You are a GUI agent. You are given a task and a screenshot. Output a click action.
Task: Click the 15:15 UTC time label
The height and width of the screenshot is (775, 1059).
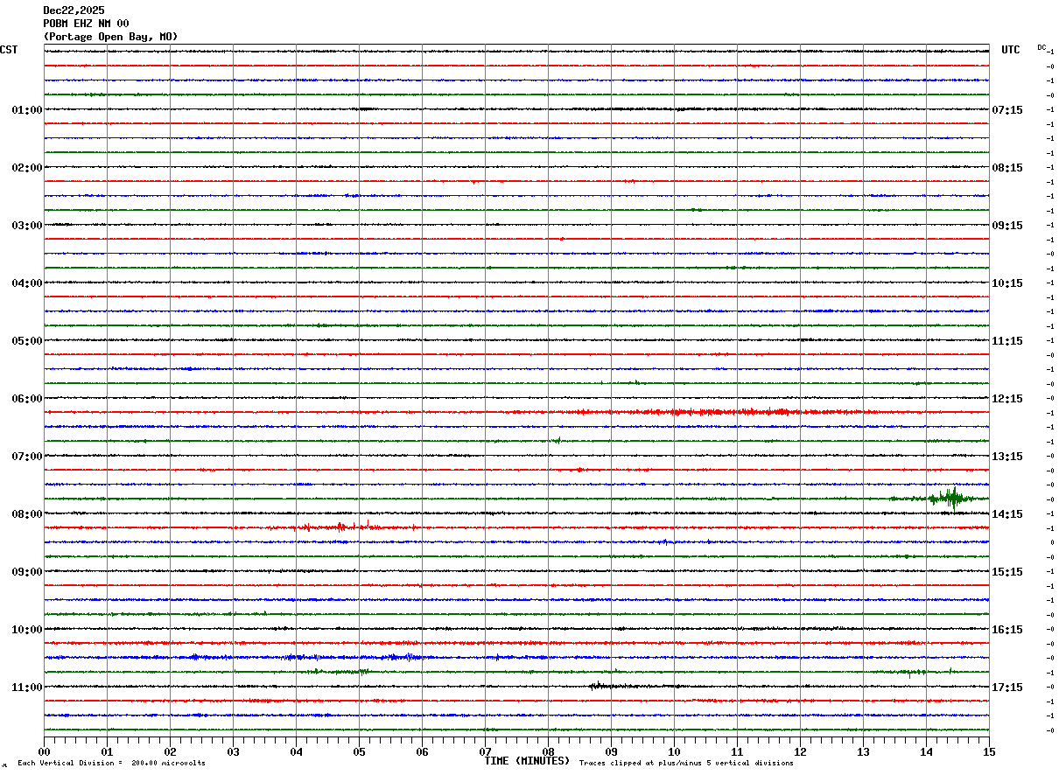1007,572
